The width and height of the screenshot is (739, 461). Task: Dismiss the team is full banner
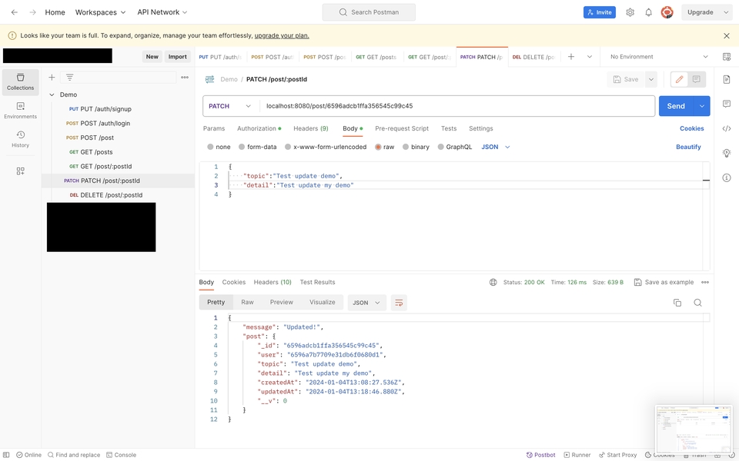pos(726,36)
